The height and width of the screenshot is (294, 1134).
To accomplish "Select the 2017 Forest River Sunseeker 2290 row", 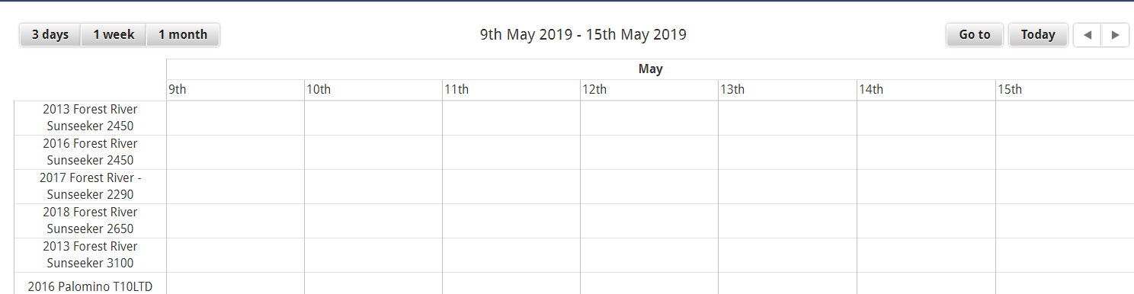I will pos(90,187).
